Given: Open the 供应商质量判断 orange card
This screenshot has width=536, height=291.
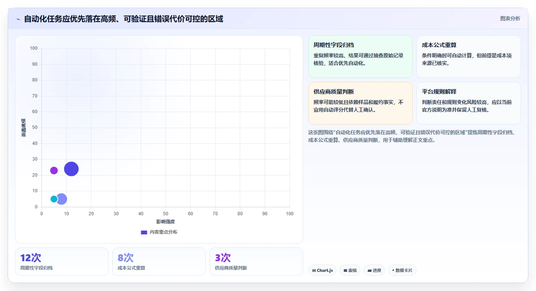Looking at the screenshot, I should point(360,103).
